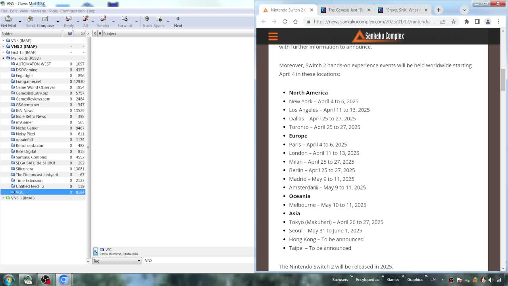Open Get Mail dropdown arrow

tap(20, 21)
